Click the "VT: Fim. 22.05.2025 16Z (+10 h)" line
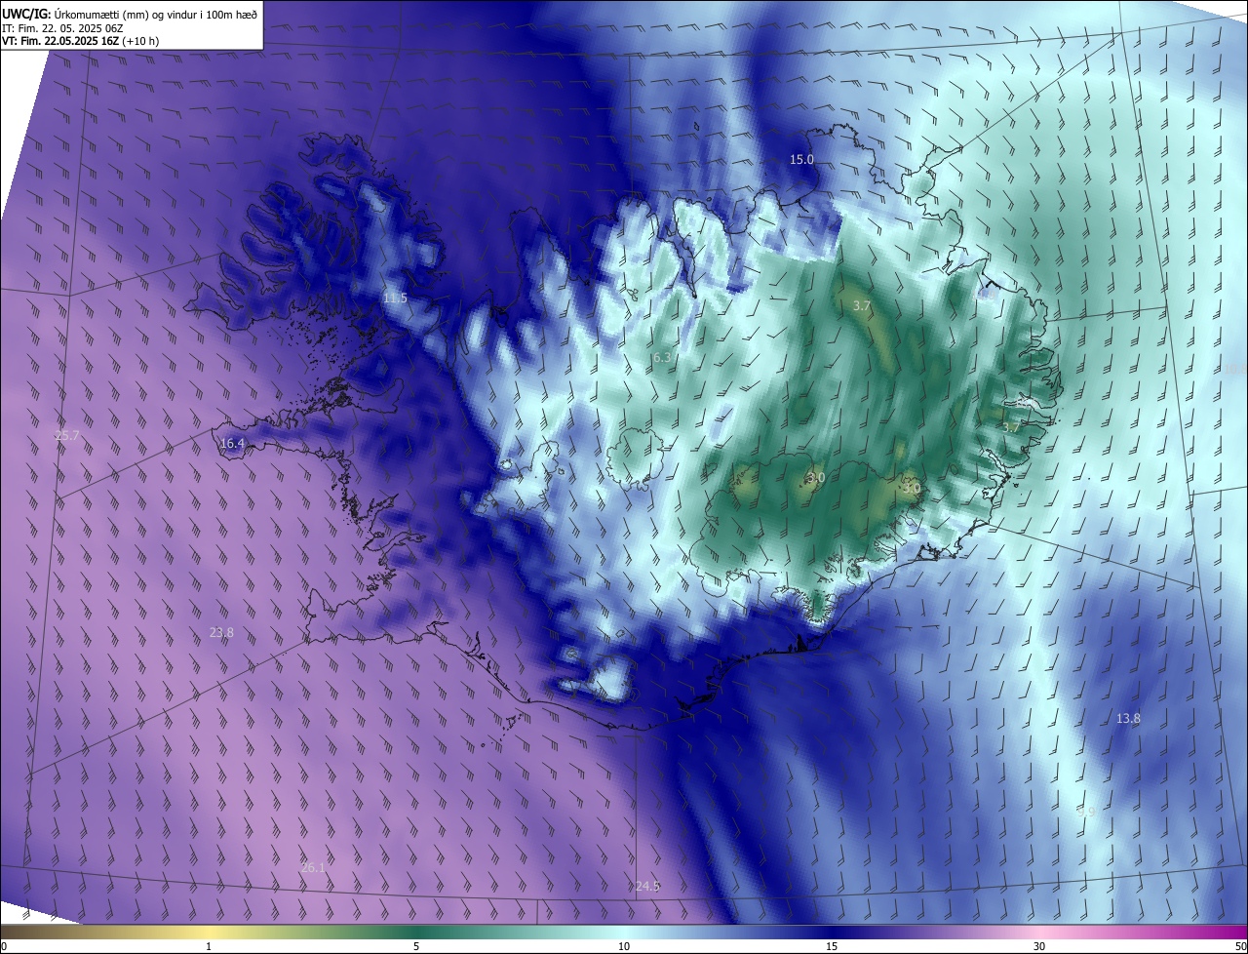The width and height of the screenshot is (1248, 954). (x=81, y=41)
